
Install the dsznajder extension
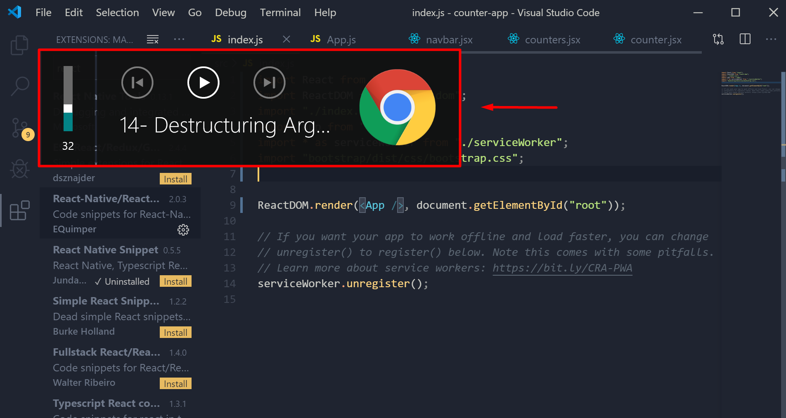coord(175,179)
